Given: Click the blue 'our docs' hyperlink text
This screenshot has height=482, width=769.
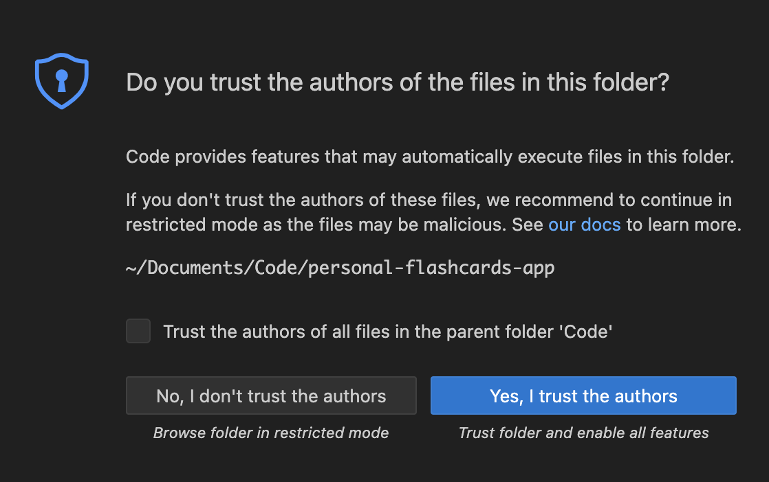Looking at the screenshot, I should point(584,224).
